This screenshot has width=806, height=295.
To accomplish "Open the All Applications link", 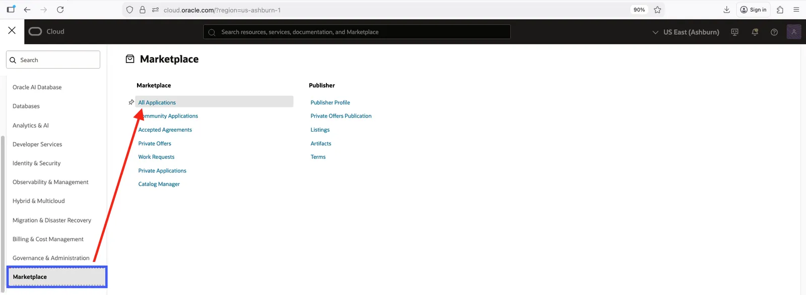I will 157,102.
